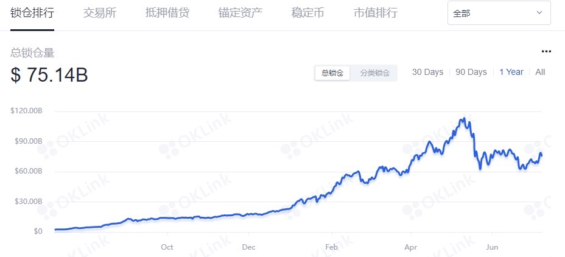The image size is (565, 257).
Task: Click the $120.00B y-axis label
Action: tap(26, 111)
